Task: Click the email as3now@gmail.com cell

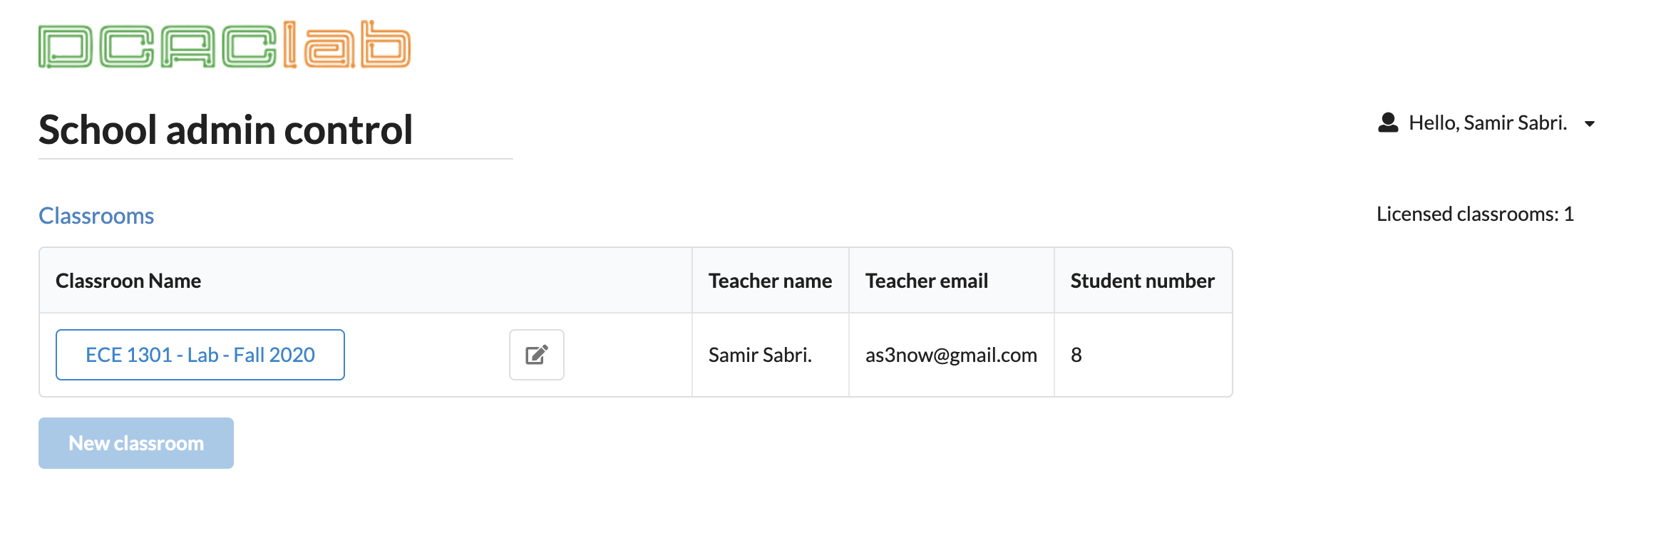Action: click(x=951, y=355)
